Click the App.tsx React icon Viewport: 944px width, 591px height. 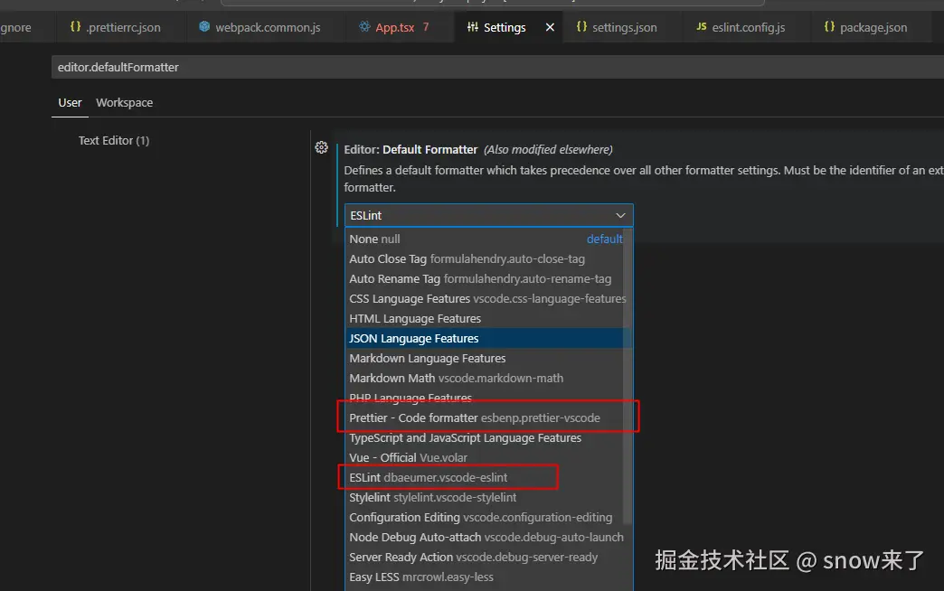tap(364, 26)
